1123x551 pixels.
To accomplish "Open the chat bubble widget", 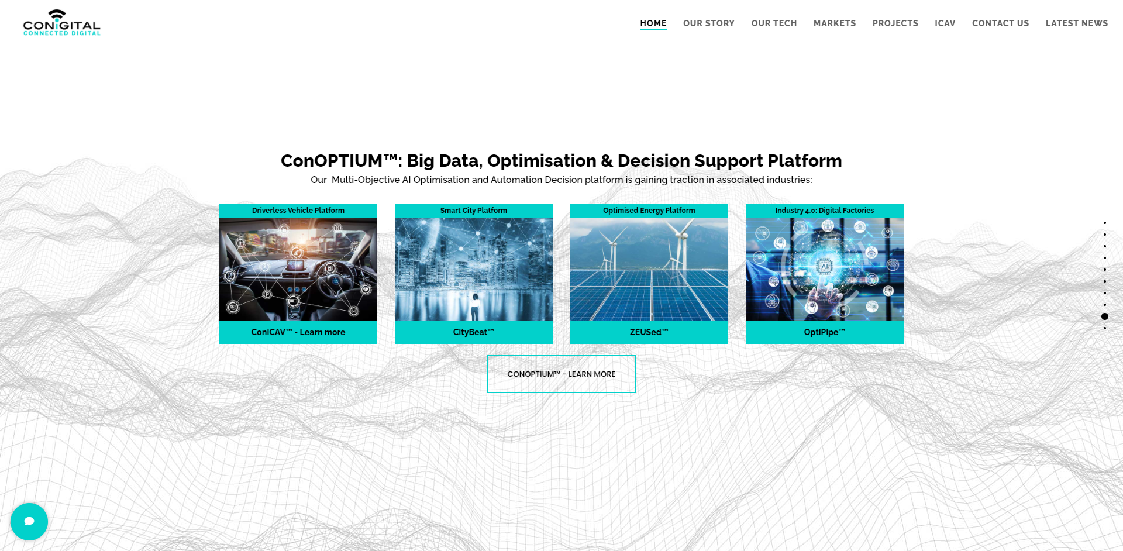I will click(x=29, y=521).
